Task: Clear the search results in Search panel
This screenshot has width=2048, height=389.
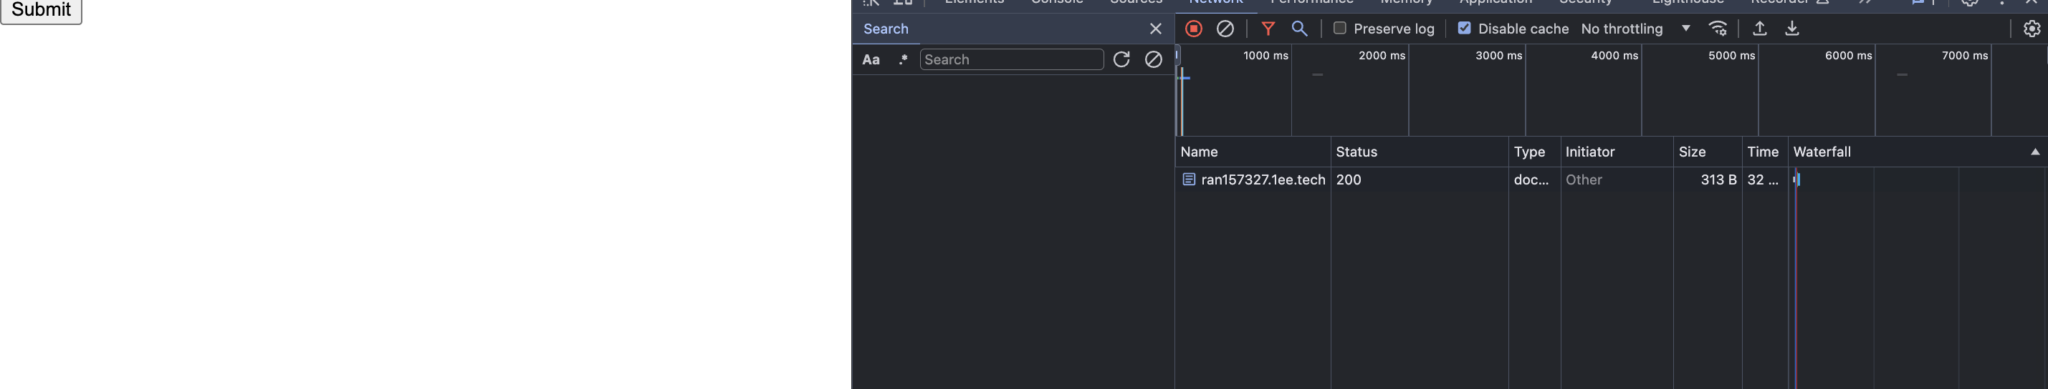Action: pos(1153,59)
